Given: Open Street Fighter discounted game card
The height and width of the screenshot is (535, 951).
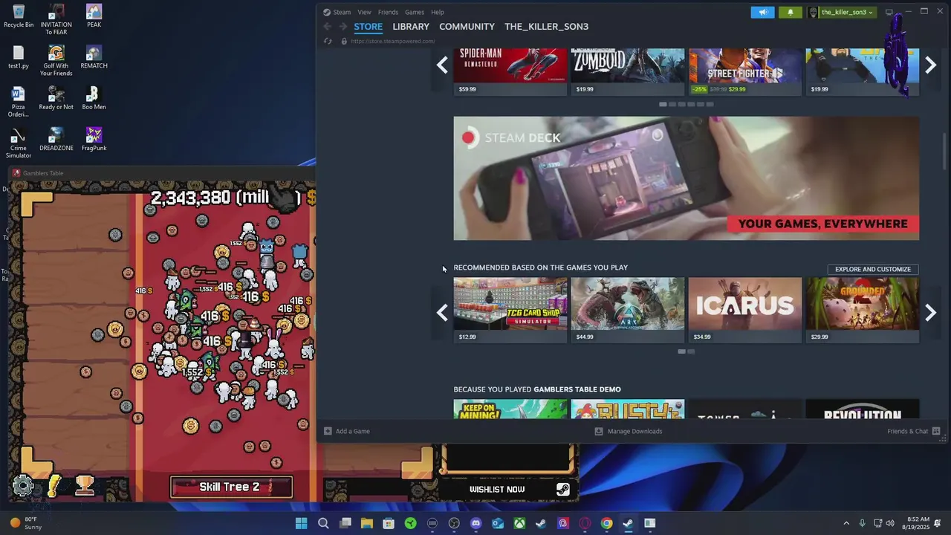Looking at the screenshot, I should [745, 72].
